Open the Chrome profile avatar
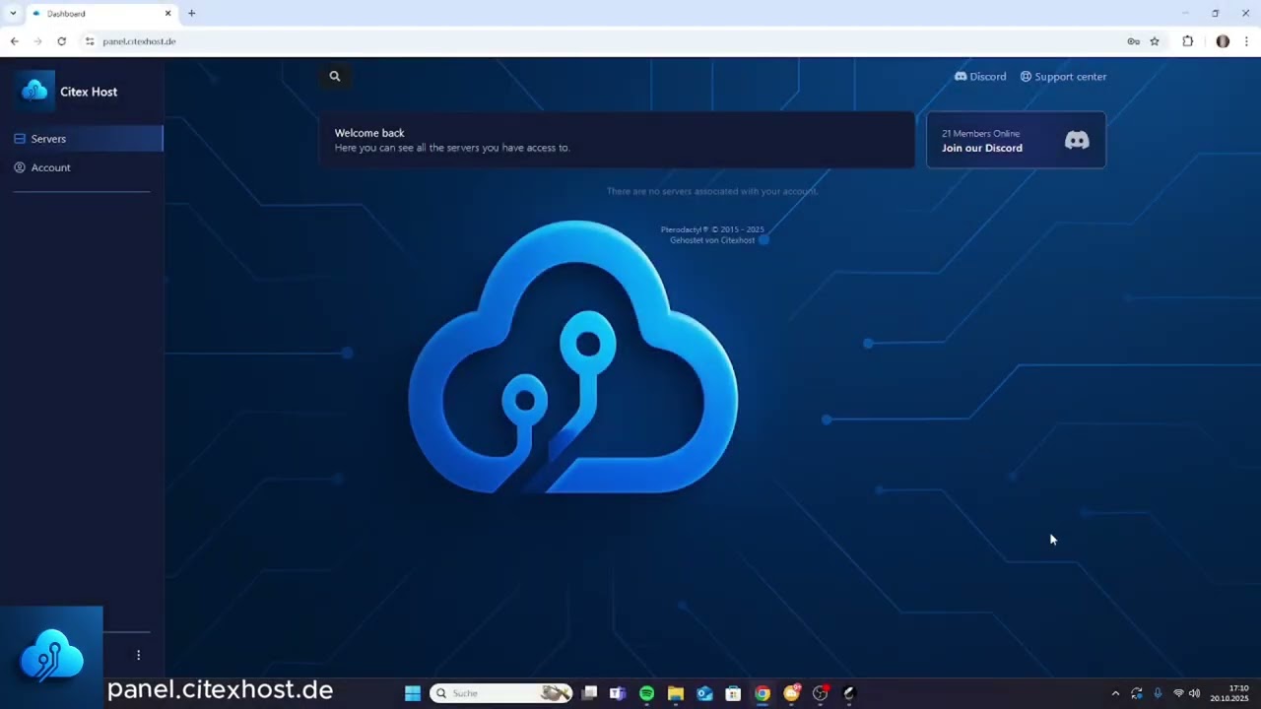 pyautogui.click(x=1223, y=41)
